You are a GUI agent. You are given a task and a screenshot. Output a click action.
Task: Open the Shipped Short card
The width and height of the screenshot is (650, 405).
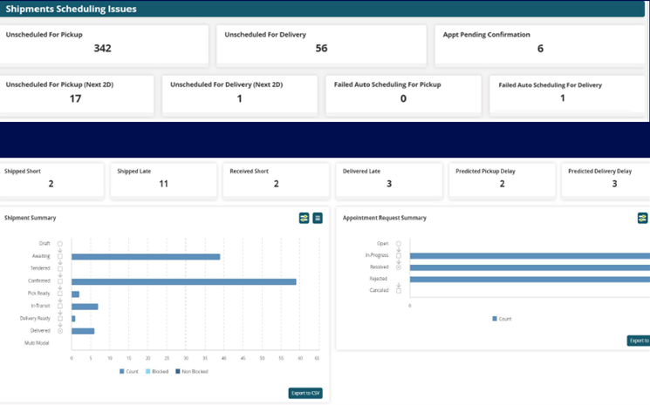point(51,180)
